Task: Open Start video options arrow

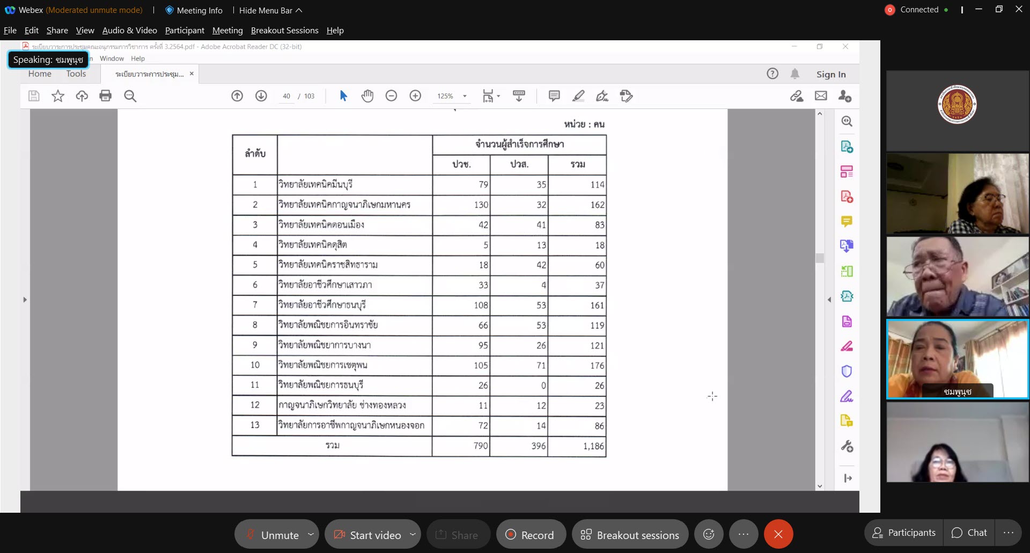Action: coord(413,534)
